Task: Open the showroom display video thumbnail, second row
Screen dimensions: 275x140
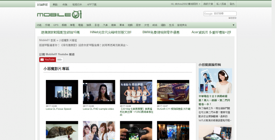Action: 173,130
